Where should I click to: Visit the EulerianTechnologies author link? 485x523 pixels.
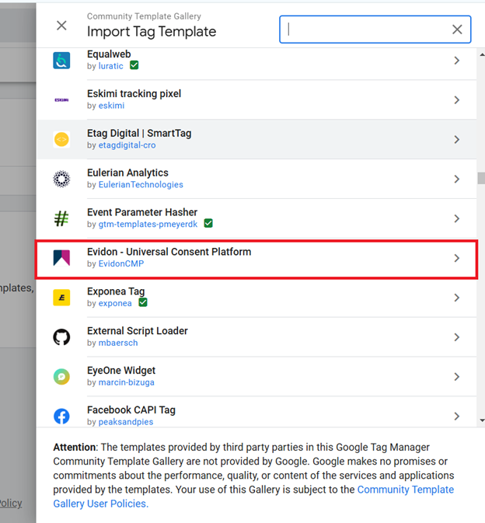(141, 184)
